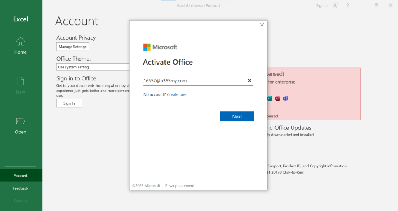Go to Open in the Excel sidebar
398x211 pixels.
[x=21, y=126]
